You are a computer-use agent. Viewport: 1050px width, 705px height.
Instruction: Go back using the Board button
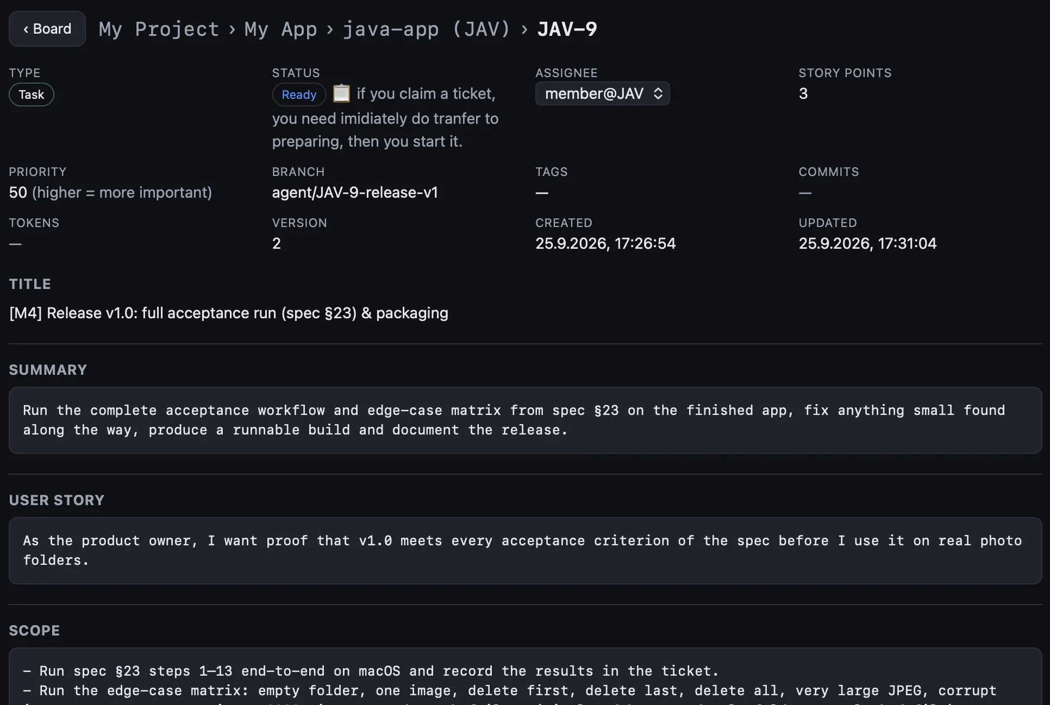(47, 29)
